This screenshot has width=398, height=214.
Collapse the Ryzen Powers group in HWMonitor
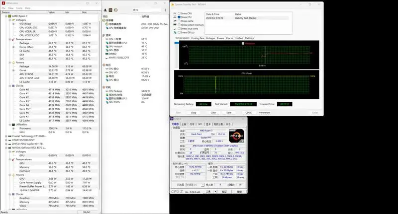pos(10,63)
